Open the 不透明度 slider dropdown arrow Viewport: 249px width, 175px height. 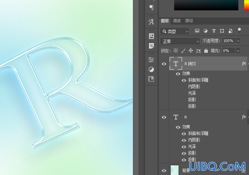[x=238, y=41]
